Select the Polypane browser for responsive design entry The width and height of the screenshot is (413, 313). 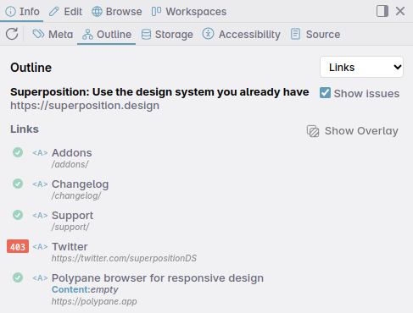158,278
